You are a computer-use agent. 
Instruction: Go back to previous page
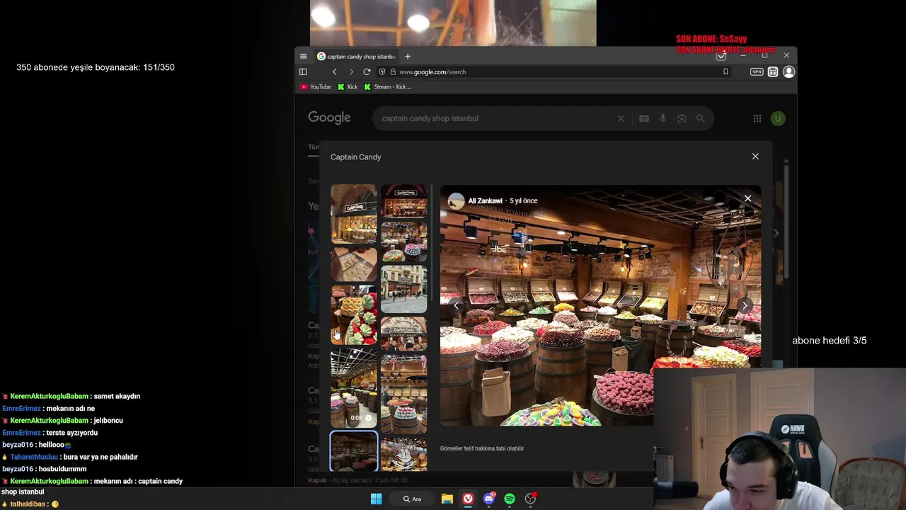335,72
